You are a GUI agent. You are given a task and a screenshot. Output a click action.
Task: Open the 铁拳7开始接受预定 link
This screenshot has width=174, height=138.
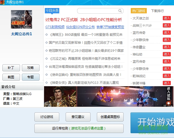pos(110,27)
